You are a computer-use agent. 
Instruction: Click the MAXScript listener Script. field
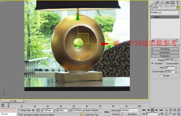(x=8, y=114)
